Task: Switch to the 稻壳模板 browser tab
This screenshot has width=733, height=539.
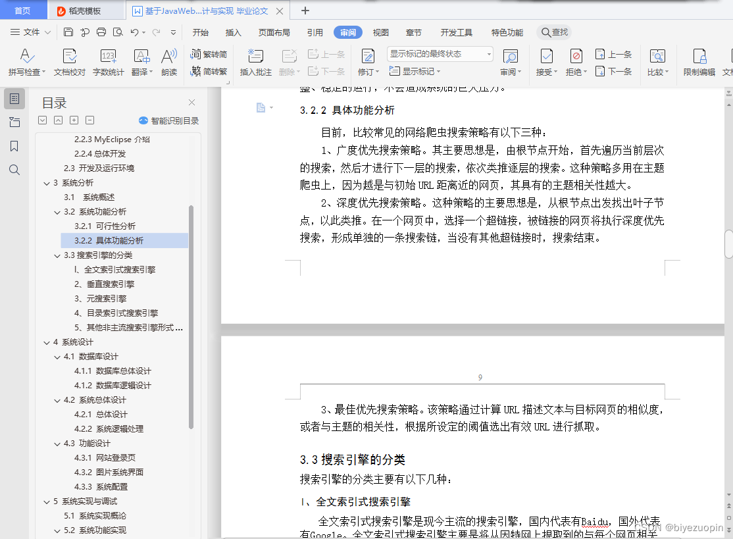Action: [x=84, y=10]
